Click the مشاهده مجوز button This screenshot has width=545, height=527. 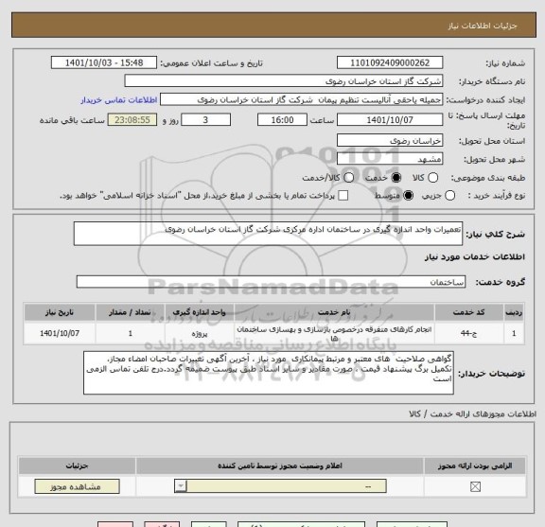click(x=78, y=486)
